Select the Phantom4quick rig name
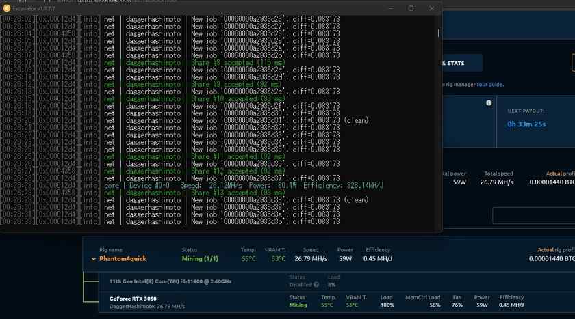This screenshot has width=575, height=319. (x=123, y=259)
